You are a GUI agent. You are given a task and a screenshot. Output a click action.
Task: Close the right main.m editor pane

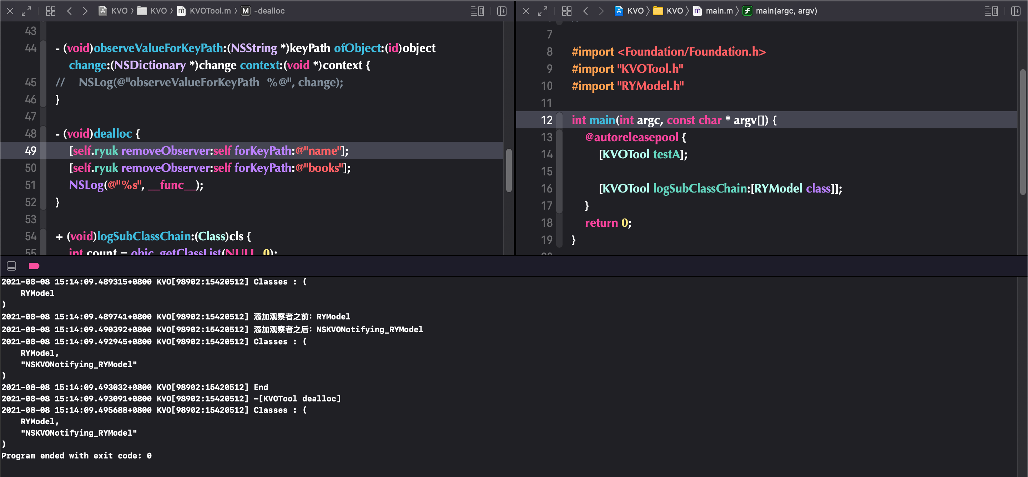(526, 11)
